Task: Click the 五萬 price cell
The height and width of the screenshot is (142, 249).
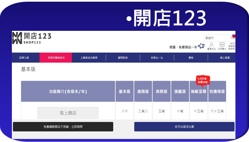Action: click(x=161, y=111)
